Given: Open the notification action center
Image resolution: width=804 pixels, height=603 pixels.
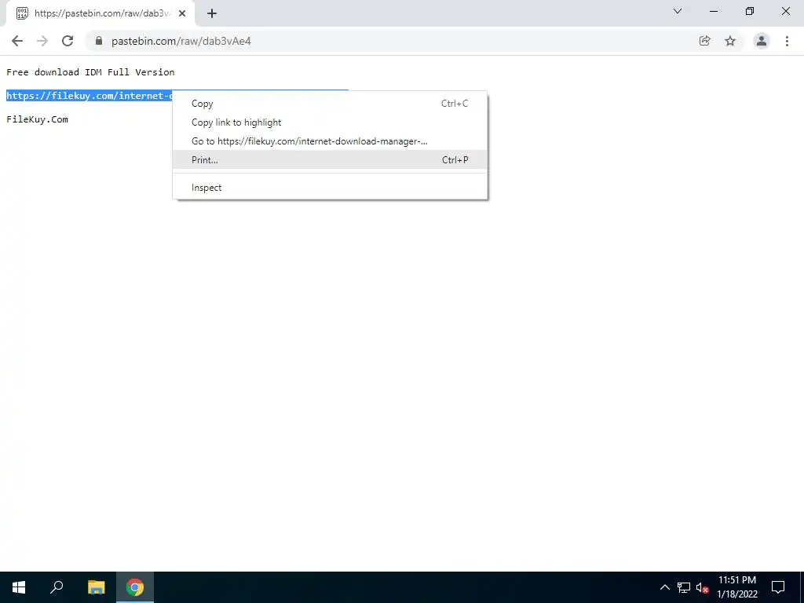Looking at the screenshot, I should point(778,587).
